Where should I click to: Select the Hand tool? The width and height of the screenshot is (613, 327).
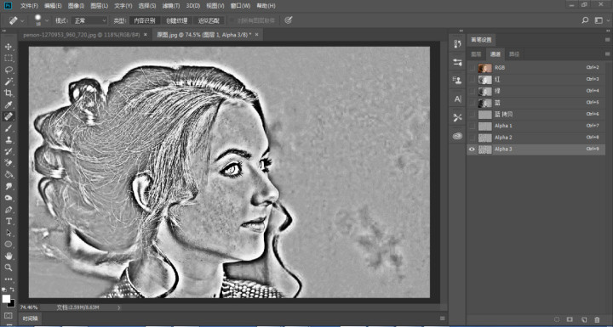(9, 256)
